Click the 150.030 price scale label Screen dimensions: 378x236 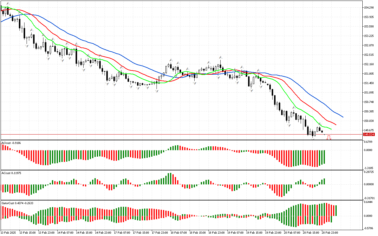369,121
